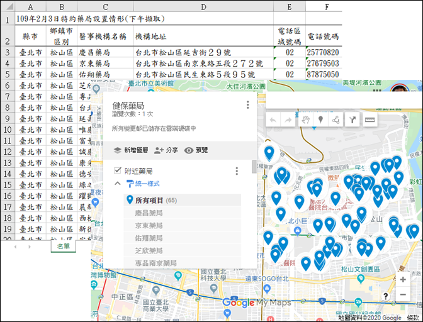This screenshot has width=423, height=322.
Task: Click cell with phone number 27679503
Action: [x=324, y=63]
